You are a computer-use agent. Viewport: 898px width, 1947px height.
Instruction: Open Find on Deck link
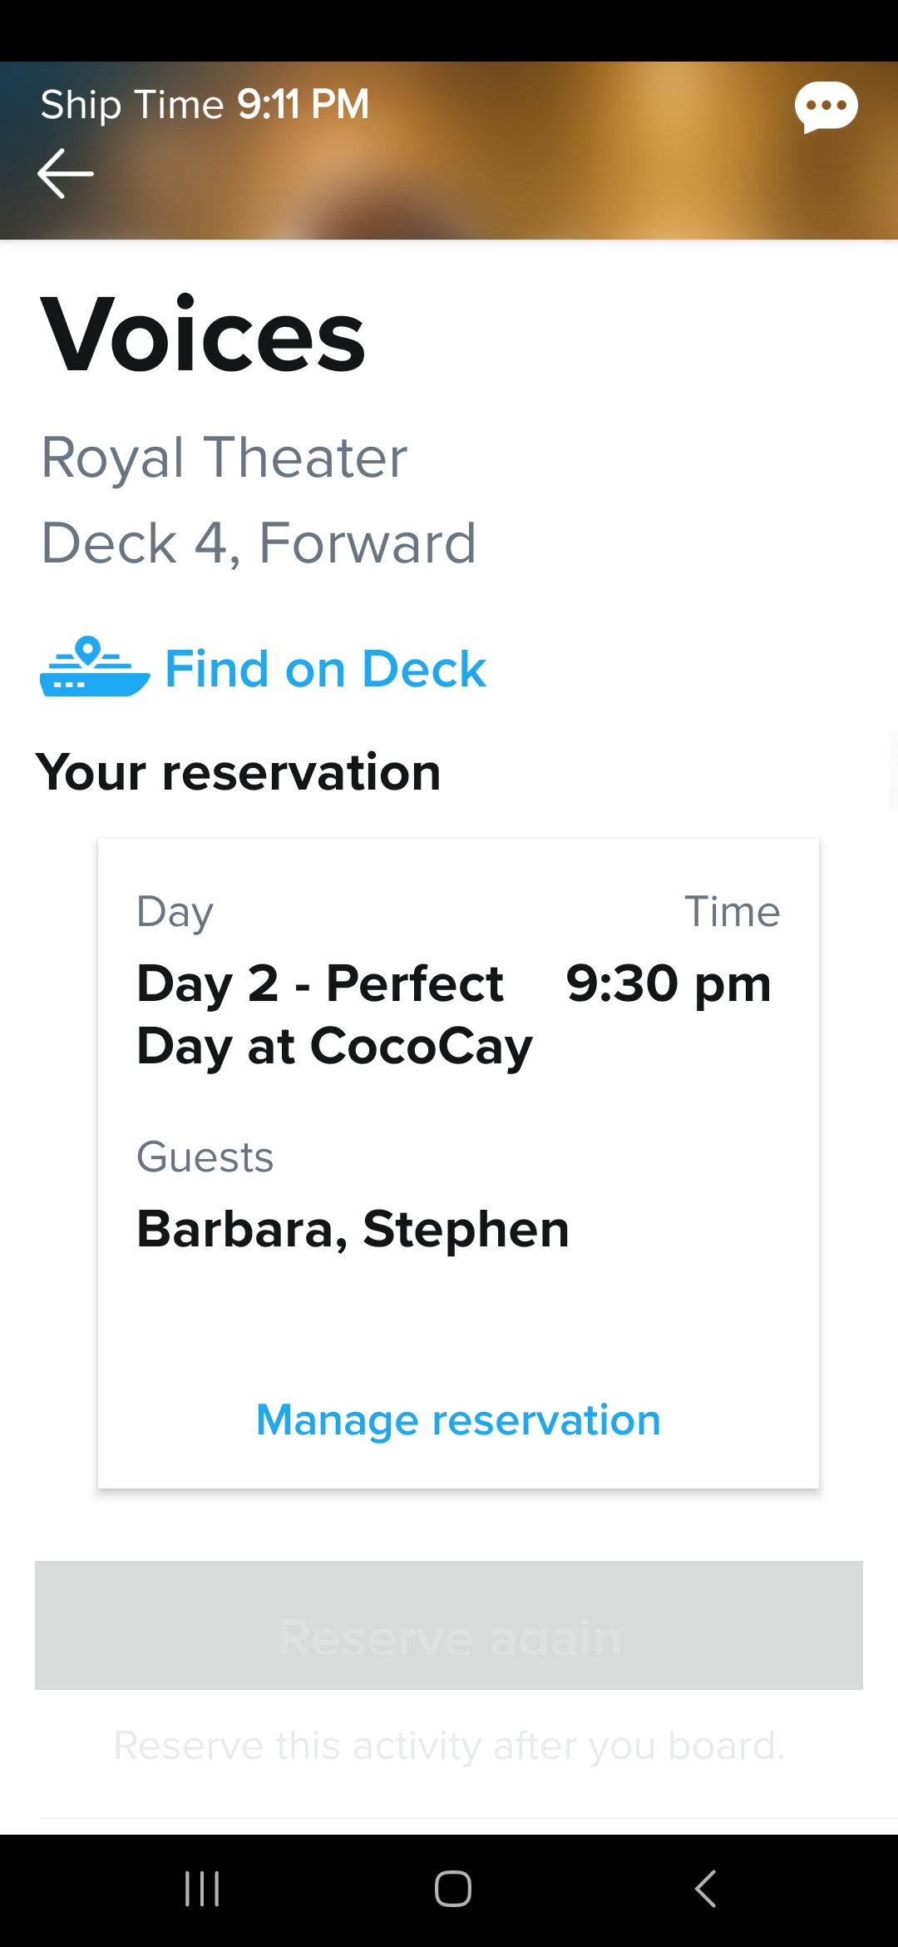pyautogui.click(x=325, y=669)
